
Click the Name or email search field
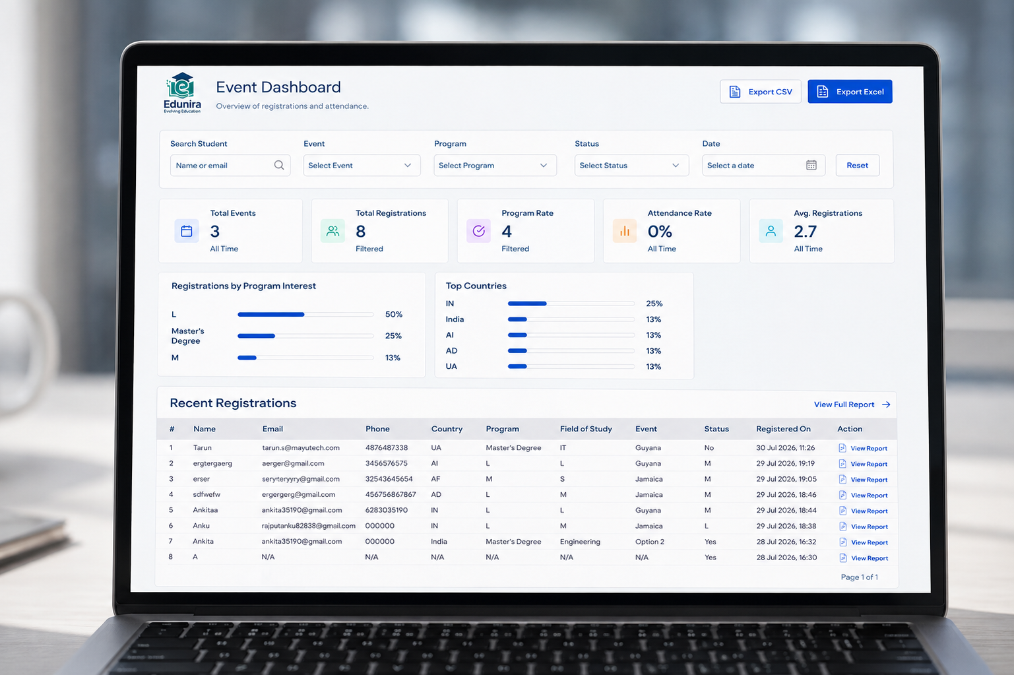point(230,165)
